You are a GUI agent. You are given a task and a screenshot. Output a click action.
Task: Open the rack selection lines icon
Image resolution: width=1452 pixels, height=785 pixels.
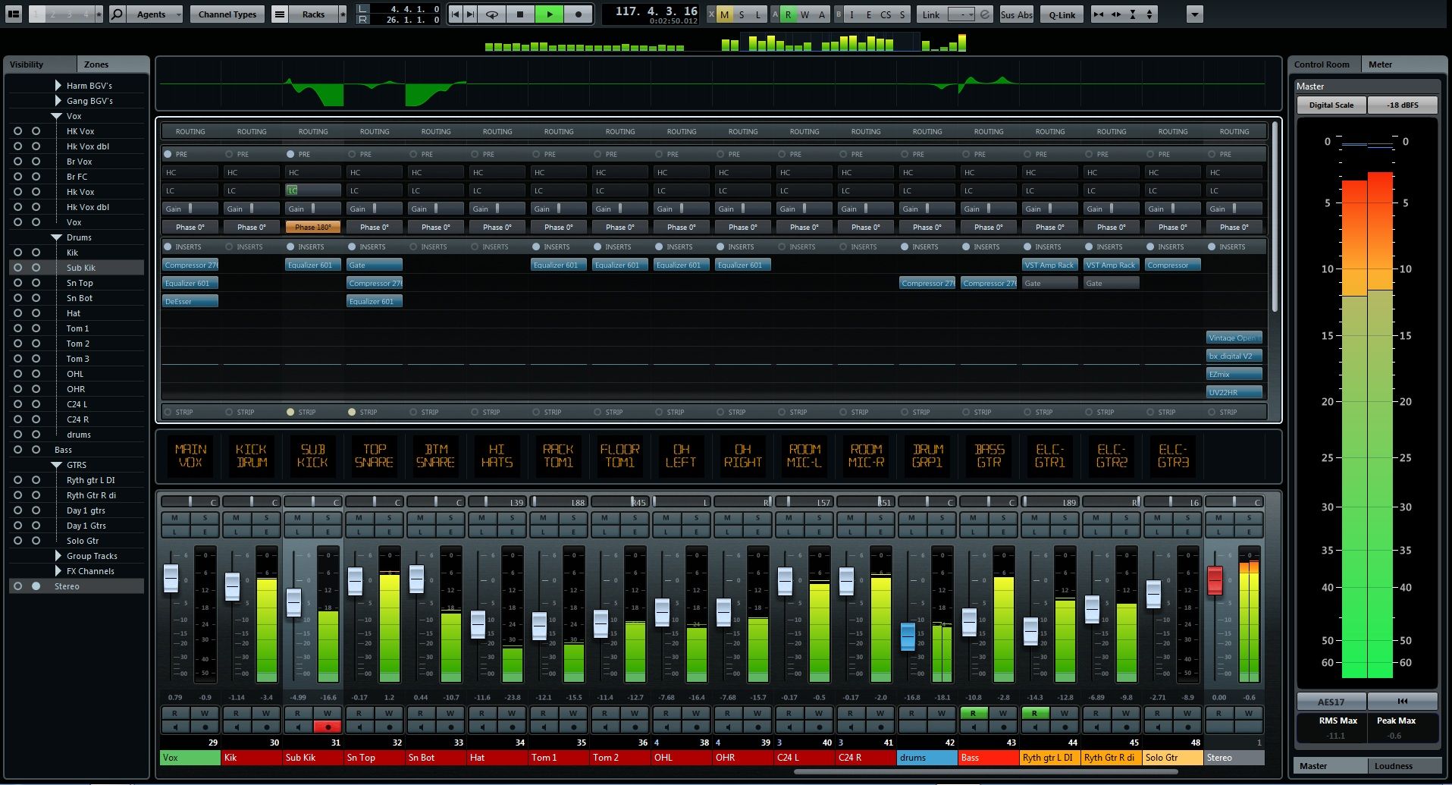(x=280, y=14)
